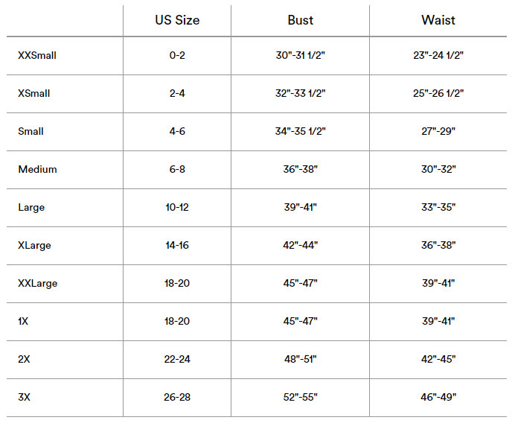Image resolution: width=515 pixels, height=426 pixels.
Task: Click the 46"-49" waist cell
Action: coord(438,398)
